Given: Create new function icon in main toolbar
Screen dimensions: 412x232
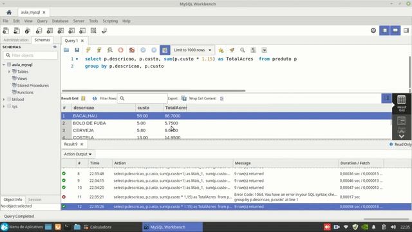Looking at the screenshot, I should 82,31.
